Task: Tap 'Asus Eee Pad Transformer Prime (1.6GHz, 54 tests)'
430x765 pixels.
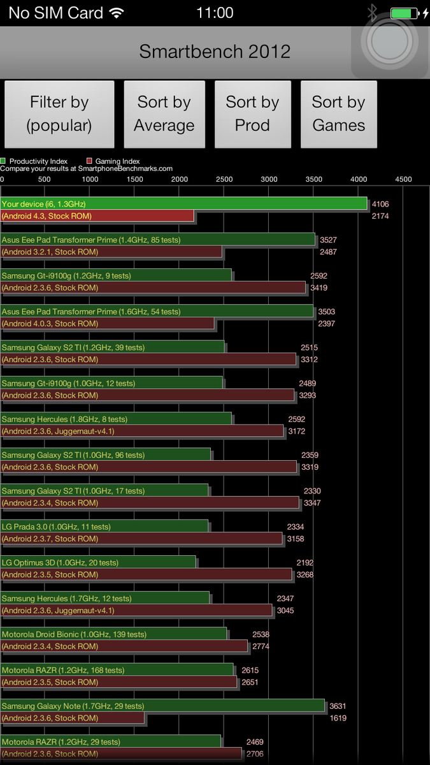Action: pos(157,312)
